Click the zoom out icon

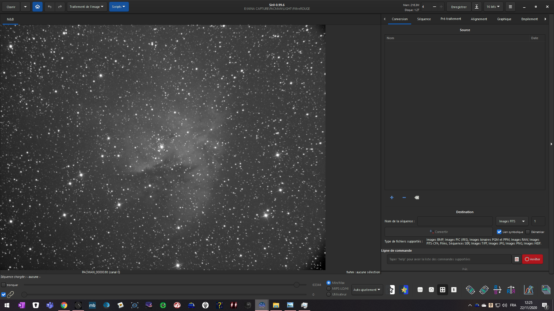coord(420,290)
